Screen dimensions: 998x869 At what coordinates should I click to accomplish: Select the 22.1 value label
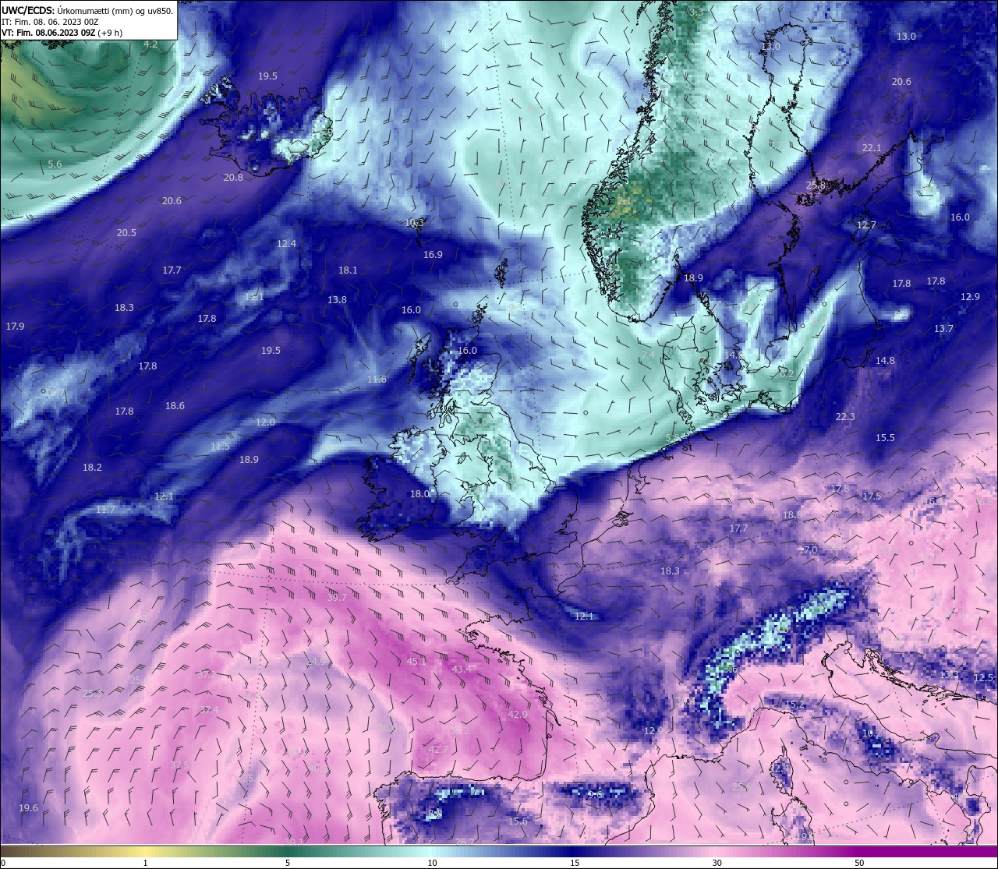(871, 147)
